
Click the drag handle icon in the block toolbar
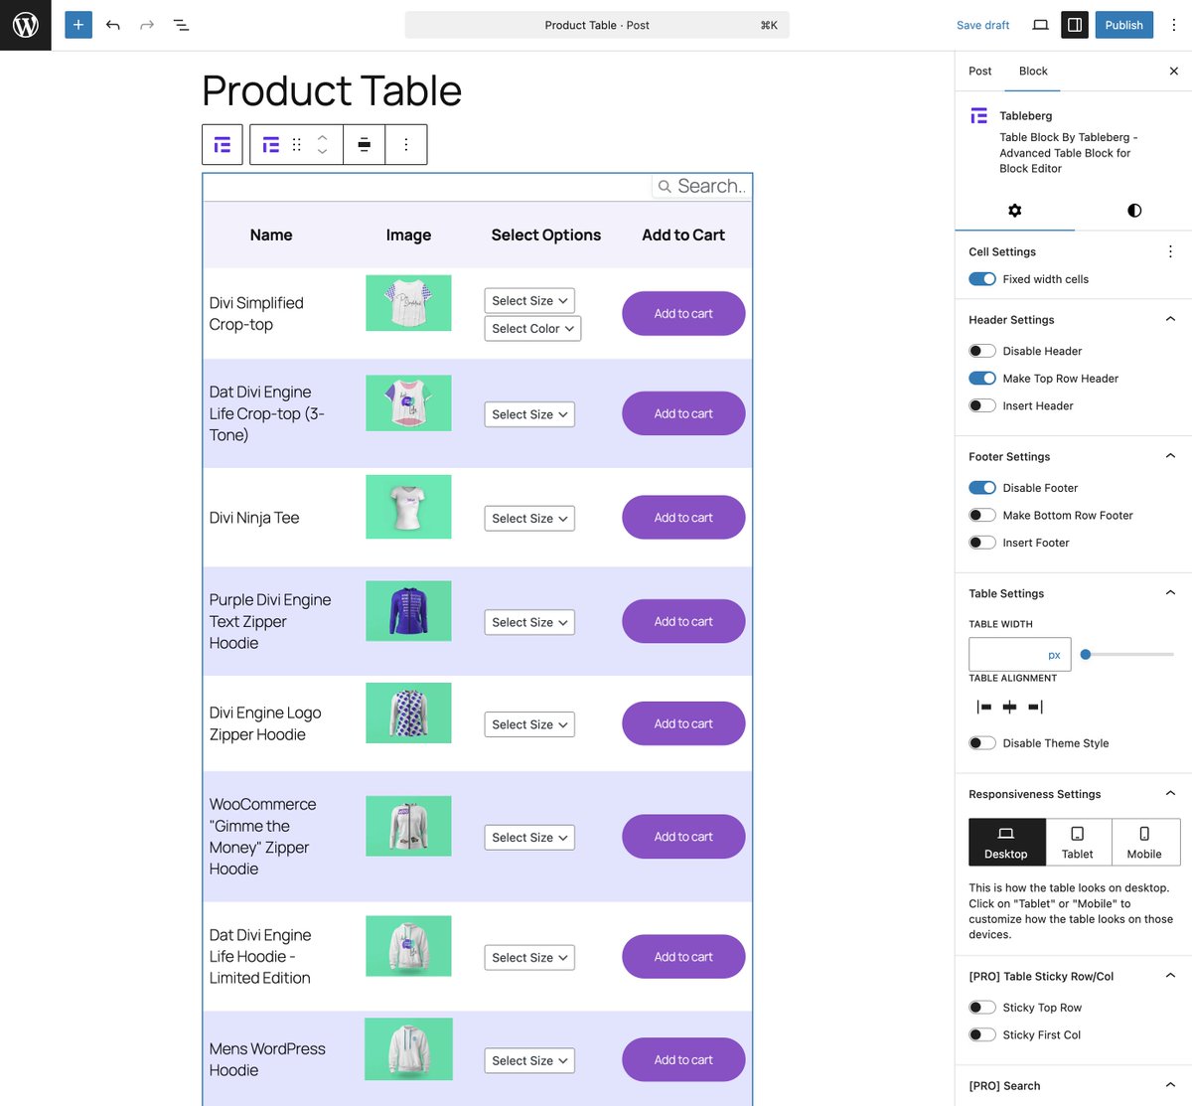coord(295,144)
